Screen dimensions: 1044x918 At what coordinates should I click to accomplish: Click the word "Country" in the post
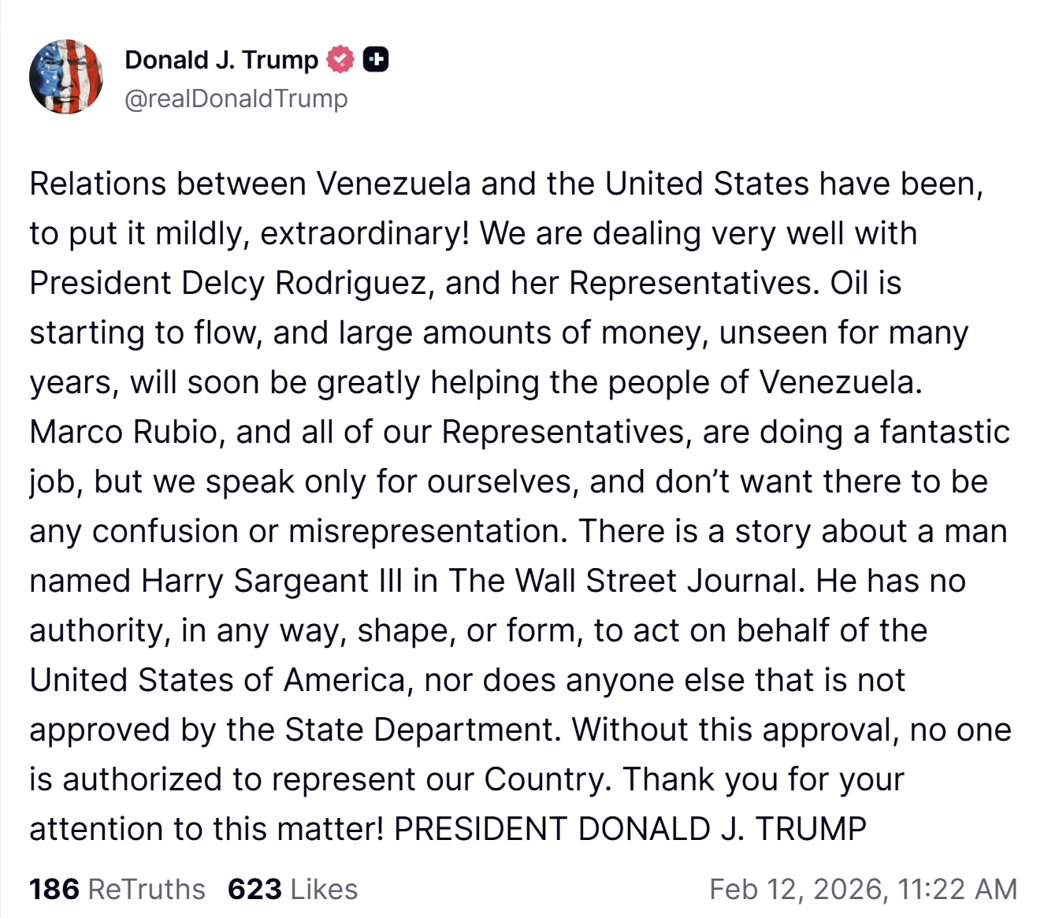(x=545, y=779)
